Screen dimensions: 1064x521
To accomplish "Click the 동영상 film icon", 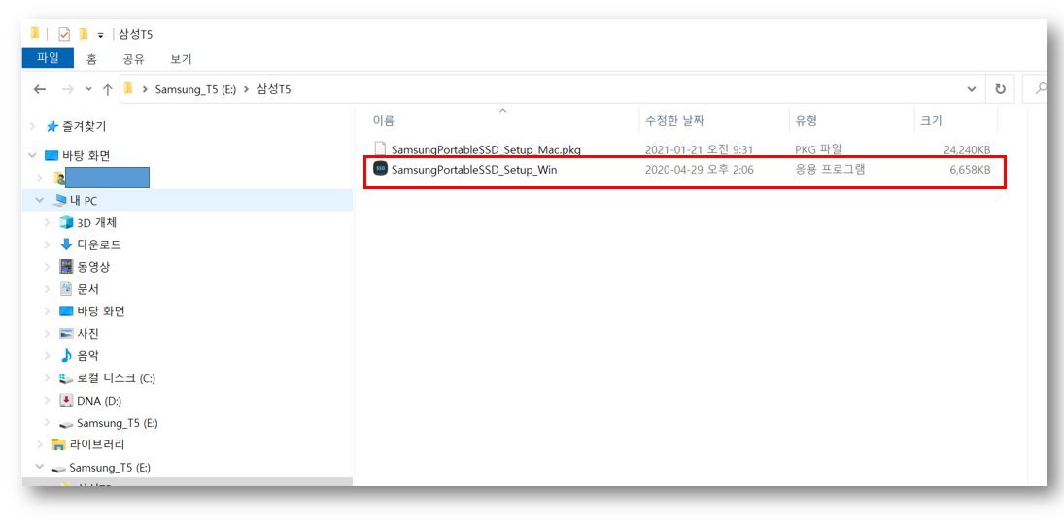I will coord(66,267).
